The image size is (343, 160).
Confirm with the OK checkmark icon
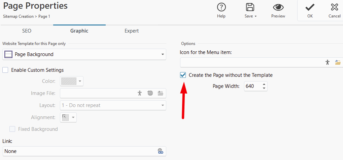click(310, 7)
